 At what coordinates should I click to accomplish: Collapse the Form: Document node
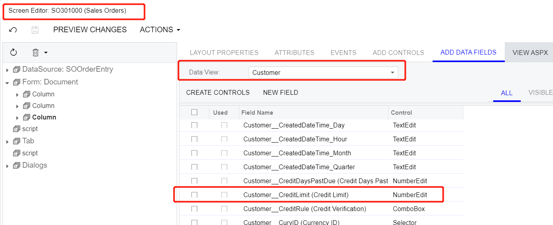coord(7,83)
